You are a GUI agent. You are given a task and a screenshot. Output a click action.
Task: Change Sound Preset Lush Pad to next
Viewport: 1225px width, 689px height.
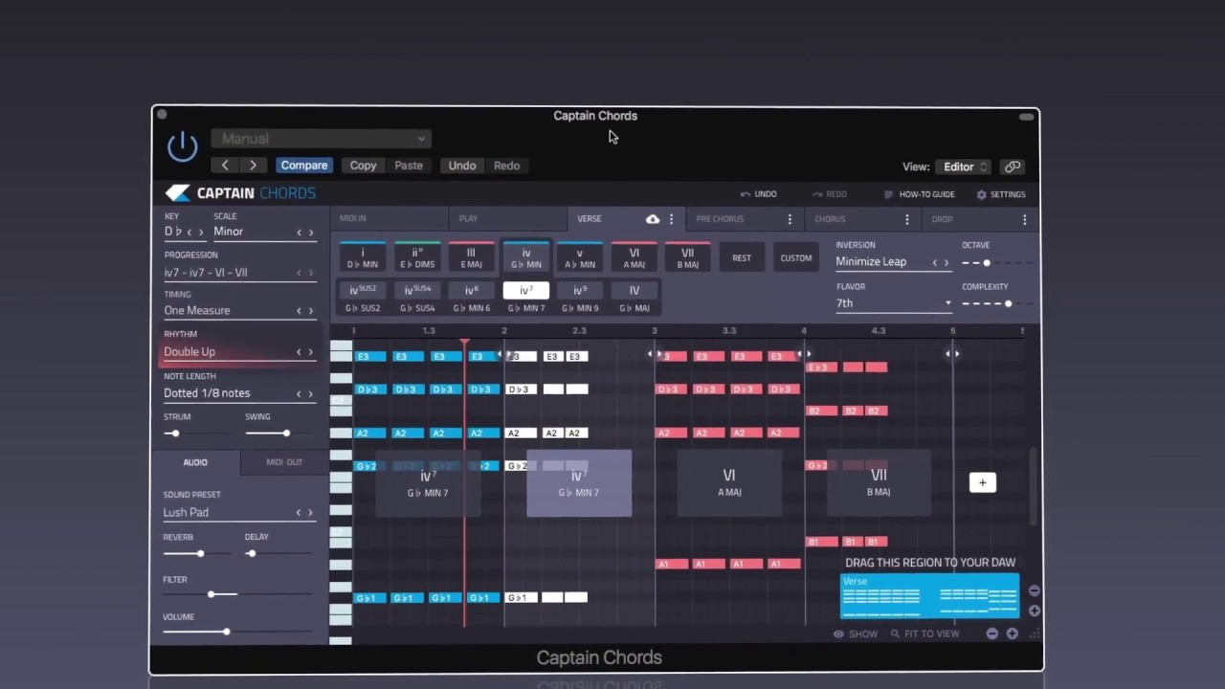[x=311, y=513]
